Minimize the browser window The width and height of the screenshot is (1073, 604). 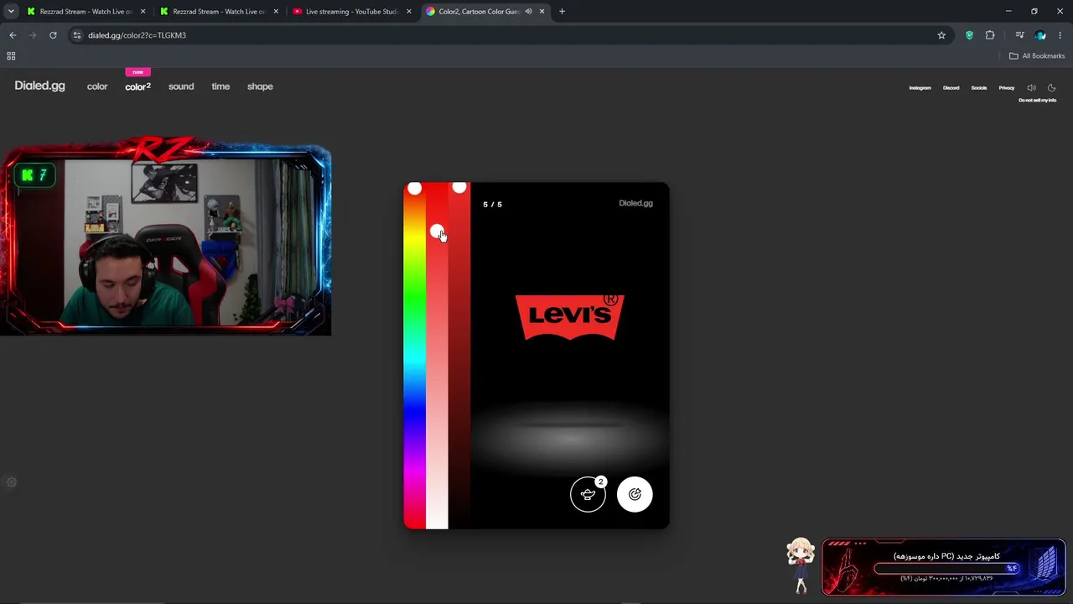[x=1008, y=12]
